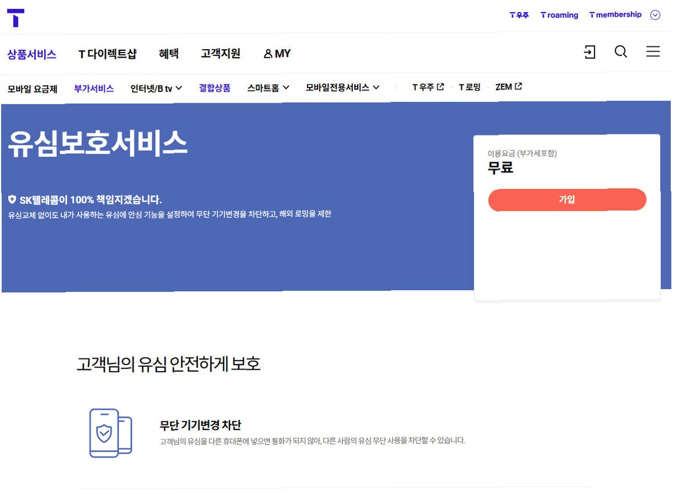Image resolution: width=673 pixels, height=493 pixels.
Task: Open T우주 external link in submenu
Action: (x=428, y=87)
